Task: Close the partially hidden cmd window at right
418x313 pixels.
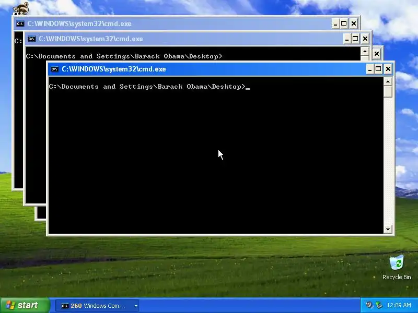Action: click(377, 54)
